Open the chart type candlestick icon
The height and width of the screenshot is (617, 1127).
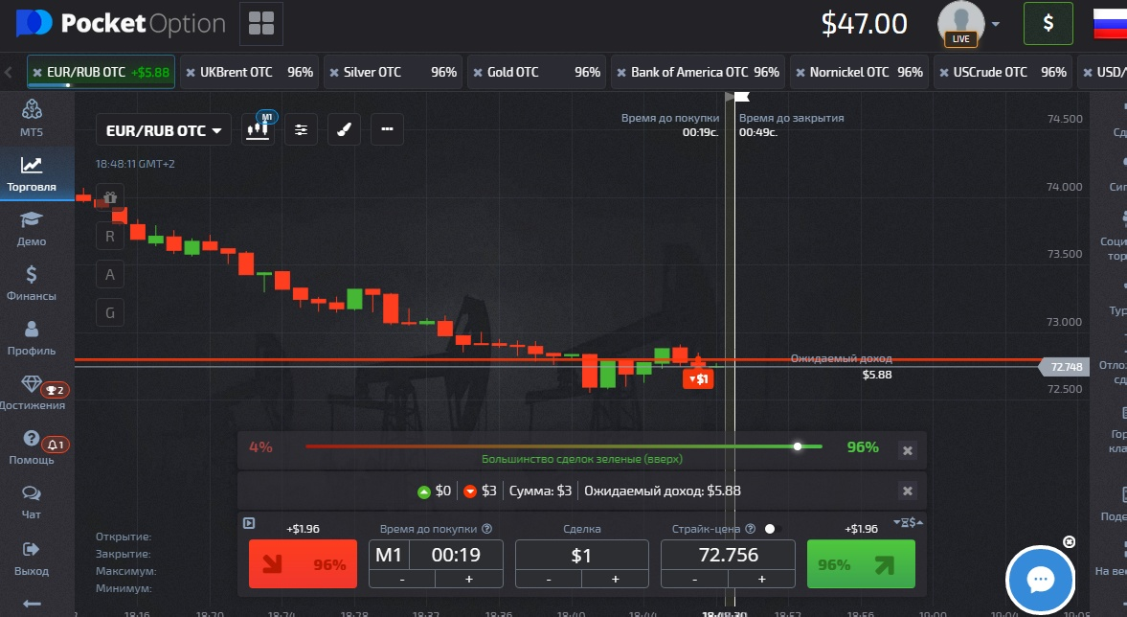[258, 129]
